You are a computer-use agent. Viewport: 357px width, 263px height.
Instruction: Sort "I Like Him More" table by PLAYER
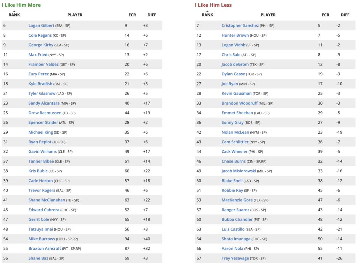pyautogui.click(x=75, y=15)
